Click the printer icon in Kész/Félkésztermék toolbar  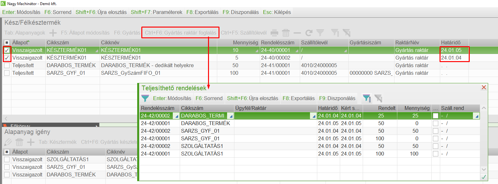[x=275, y=33]
